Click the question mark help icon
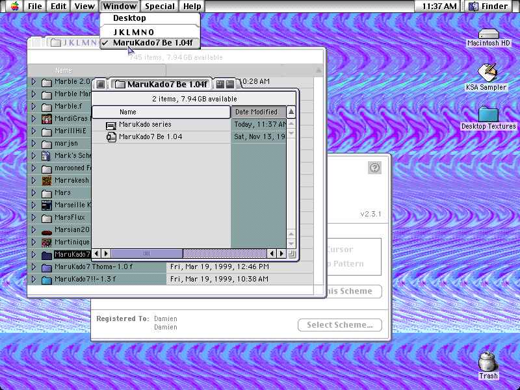 (x=374, y=168)
